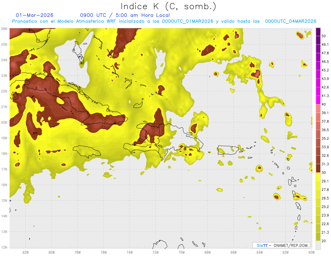Click the olive colorbar swatch between 20 and 21.3
Viewport: 331px width, 256px height.
click(x=318, y=237)
